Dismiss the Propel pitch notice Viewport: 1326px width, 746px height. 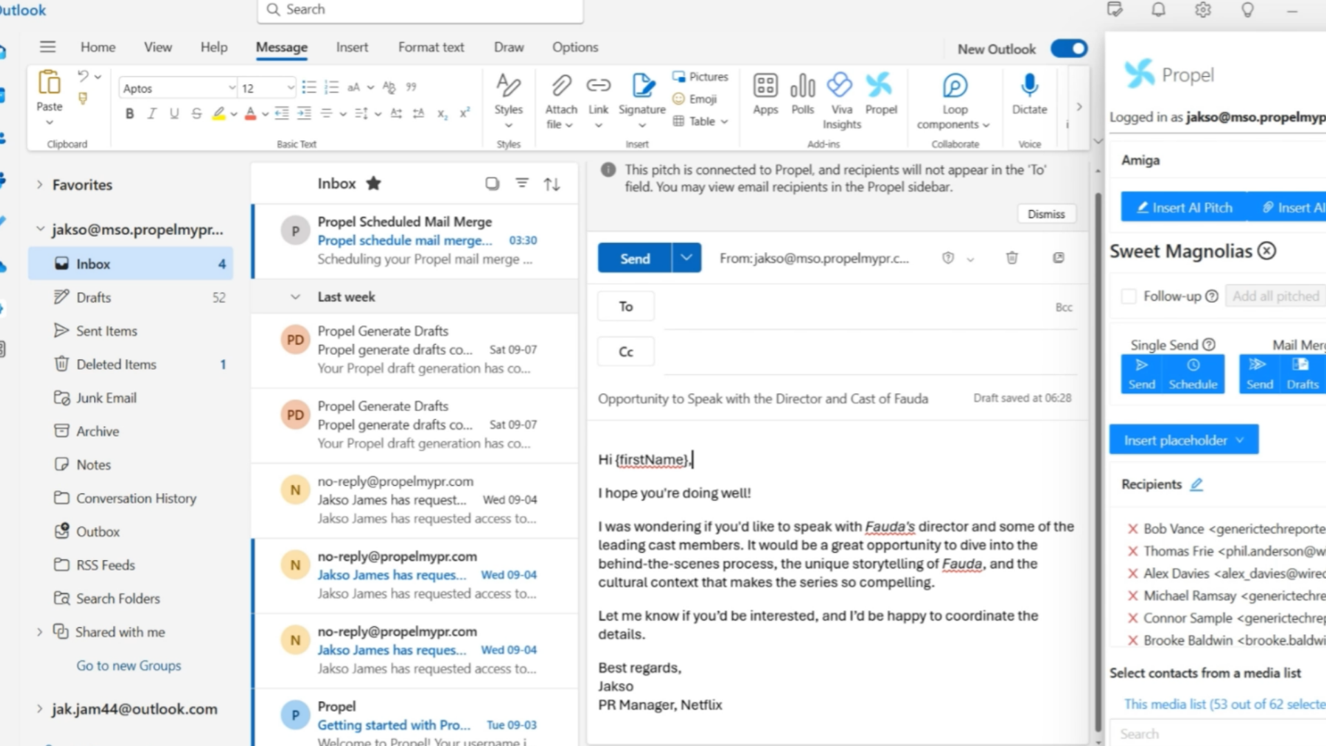(x=1046, y=214)
